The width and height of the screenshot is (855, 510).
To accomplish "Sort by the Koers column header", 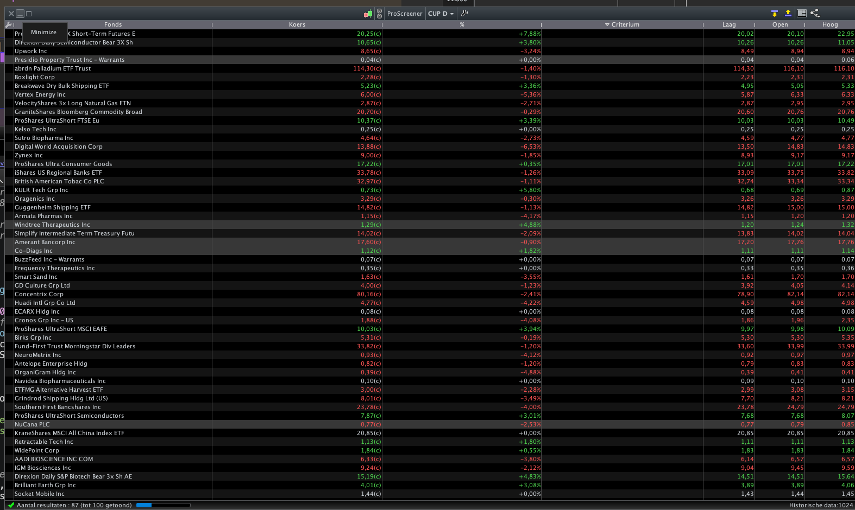I will [x=297, y=24].
